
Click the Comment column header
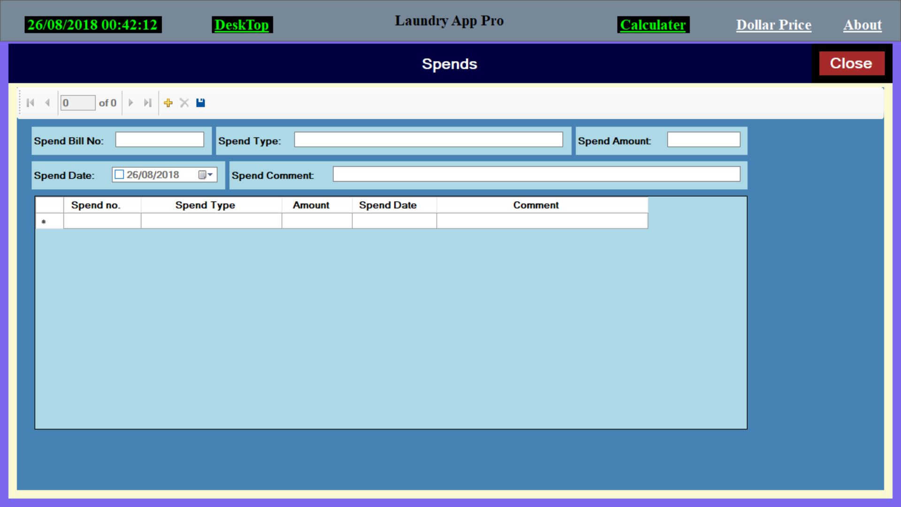click(542, 205)
